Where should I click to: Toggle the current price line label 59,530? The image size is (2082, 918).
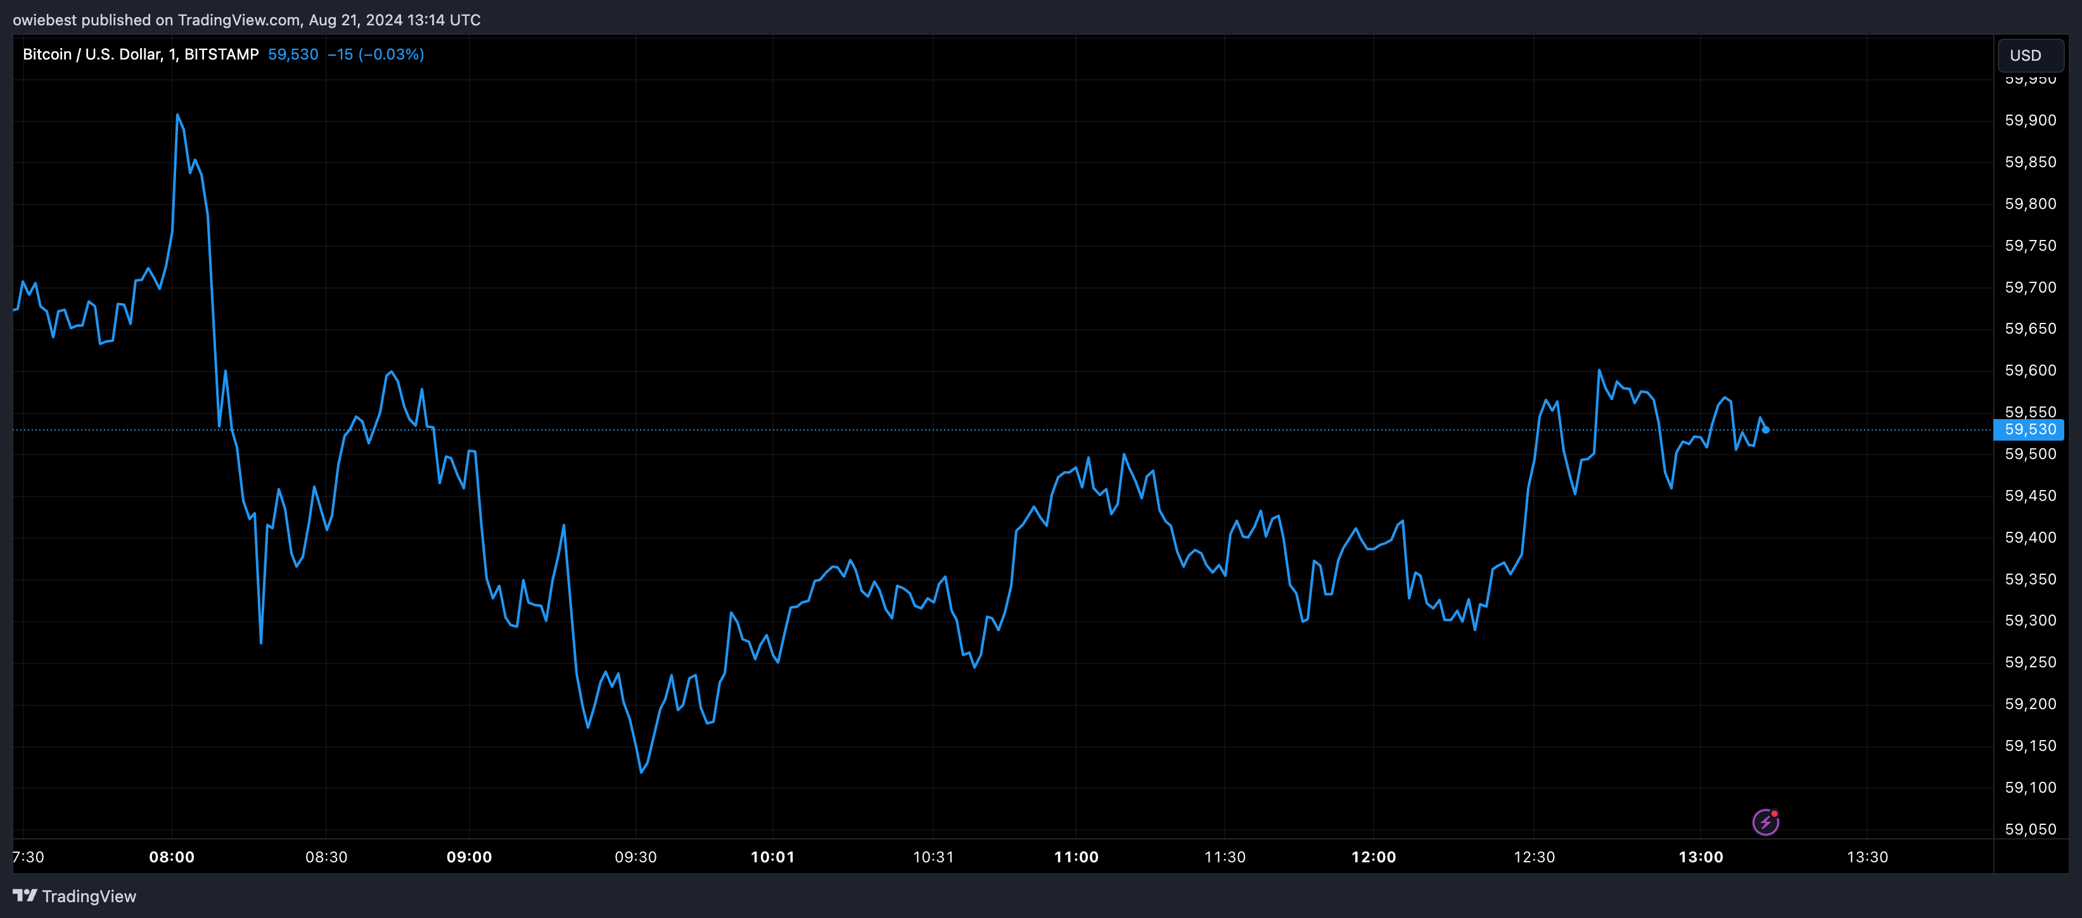(x=2030, y=431)
